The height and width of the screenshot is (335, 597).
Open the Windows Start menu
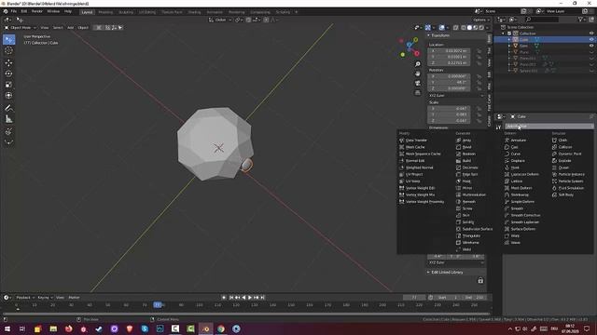click(x=7, y=328)
